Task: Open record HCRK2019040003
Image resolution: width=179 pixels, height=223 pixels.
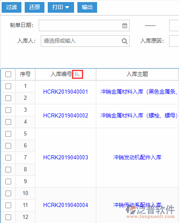Action: pos(65,157)
